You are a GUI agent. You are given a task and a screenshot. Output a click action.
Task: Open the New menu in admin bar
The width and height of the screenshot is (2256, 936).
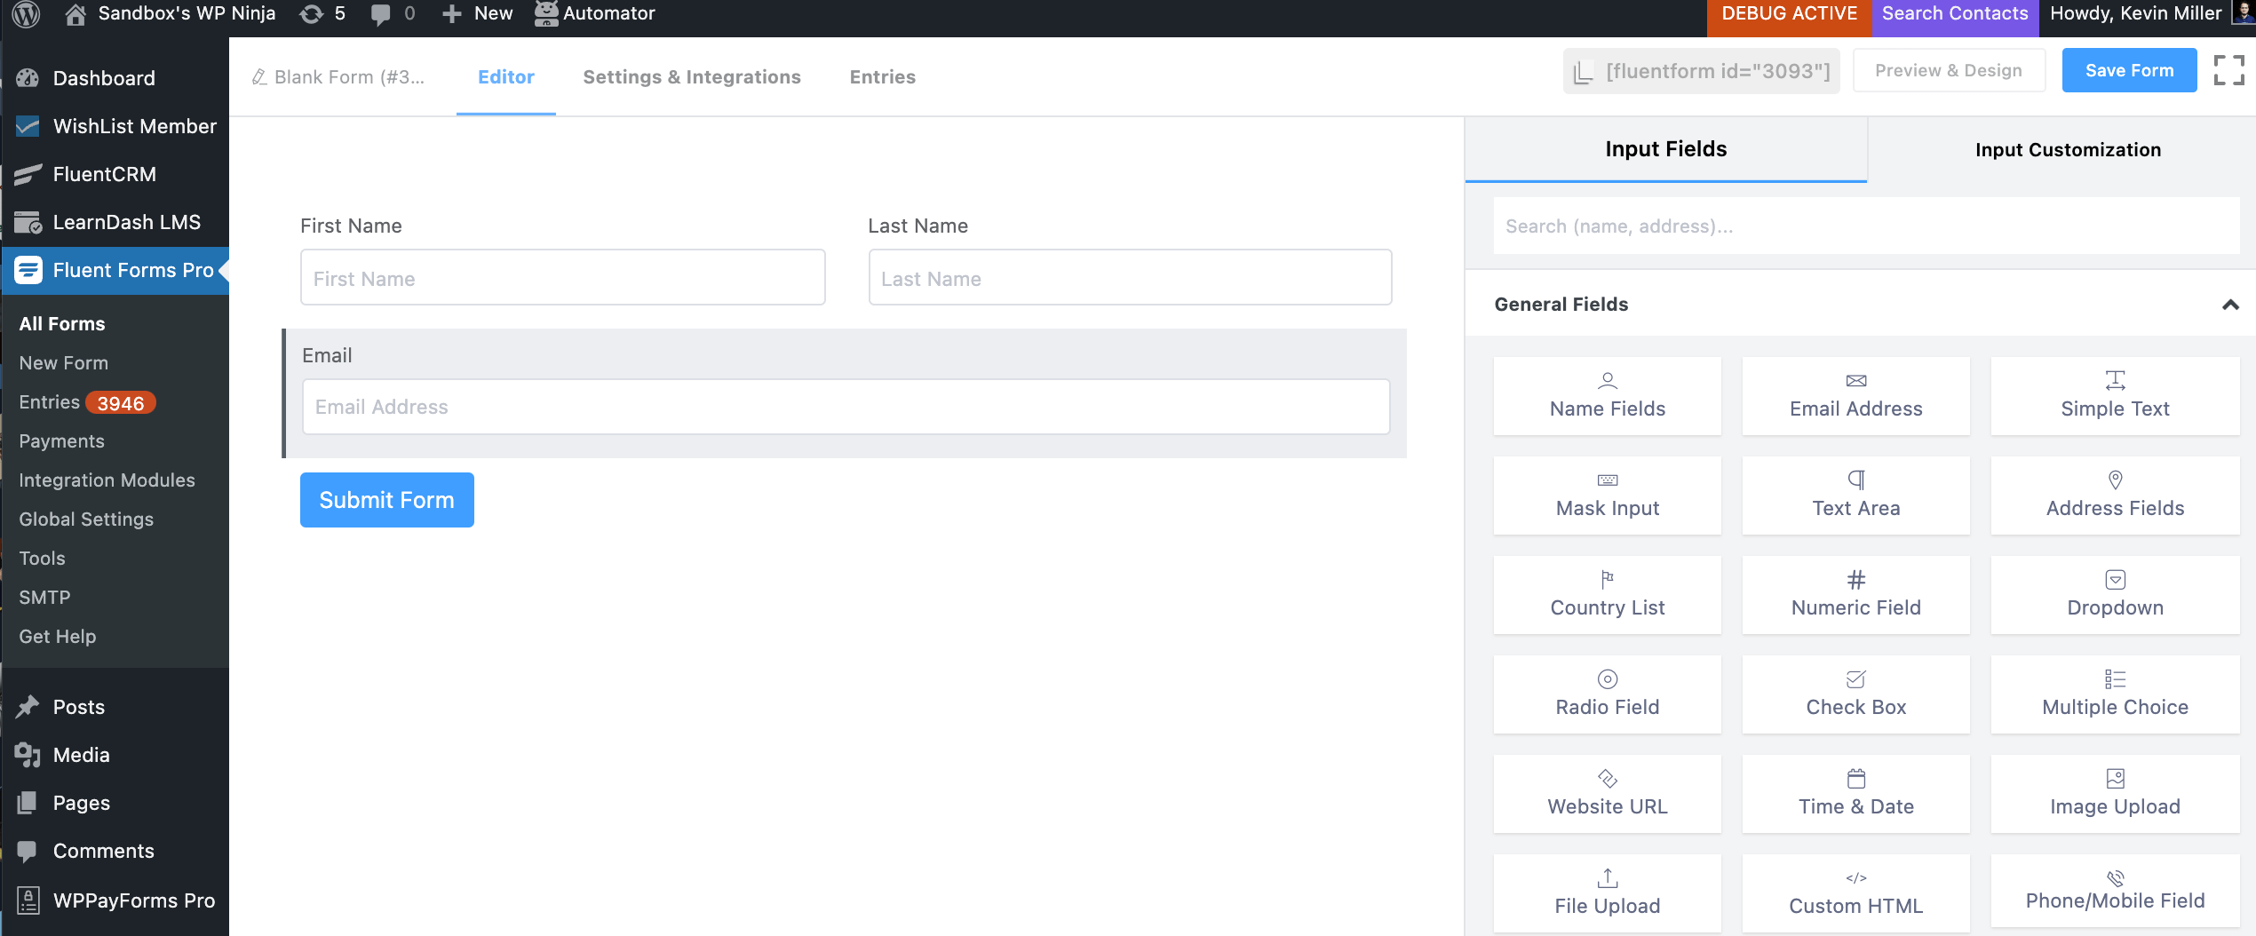click(478, 13)
